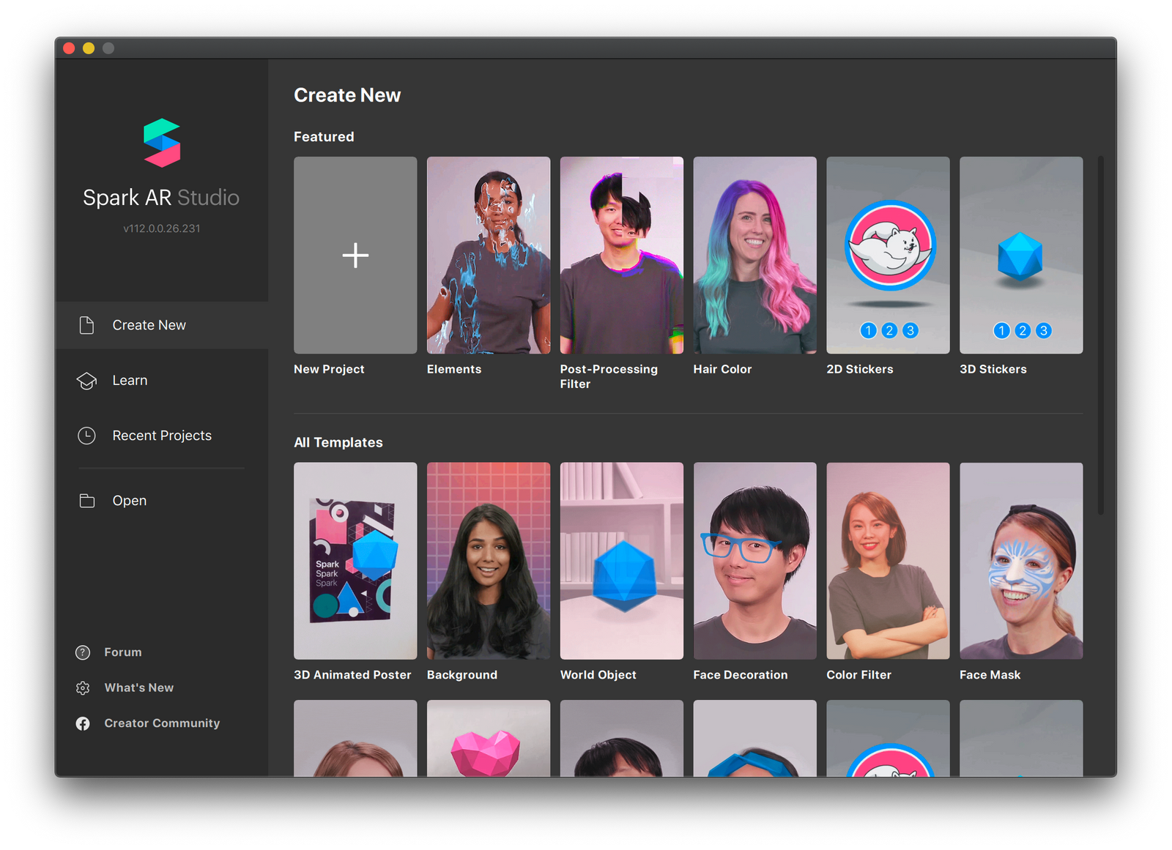
Task: Open the What's New link
Action: click(139, 688)
